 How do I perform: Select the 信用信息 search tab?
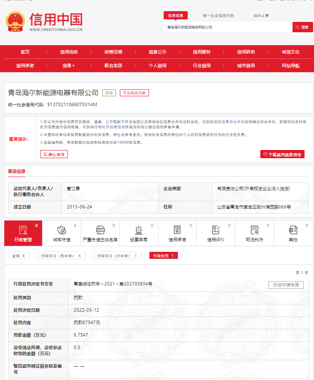pyautogui.click(x=176, y=15)
